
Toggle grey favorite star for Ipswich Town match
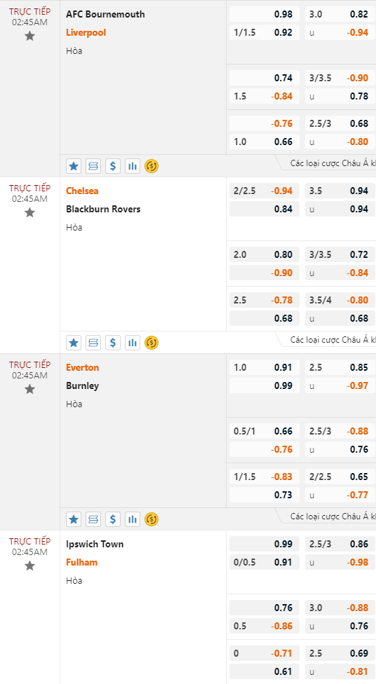(29, 566)
